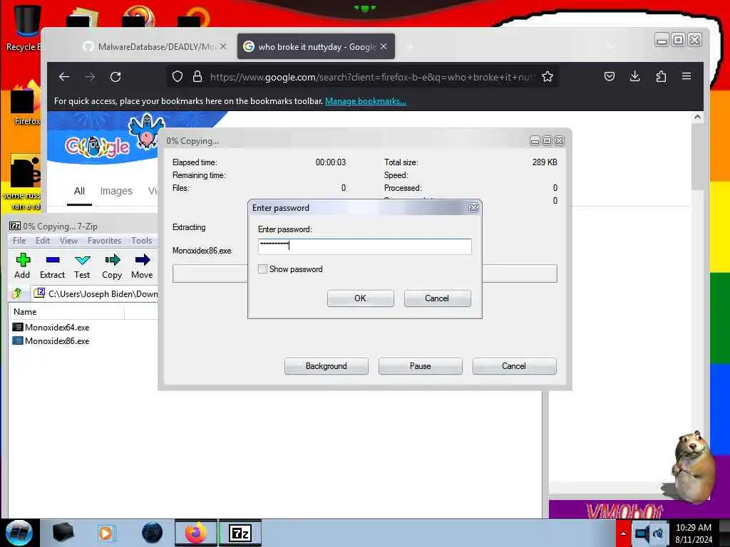Click the Name column header in 7-Zip

(x=66, y=312)
